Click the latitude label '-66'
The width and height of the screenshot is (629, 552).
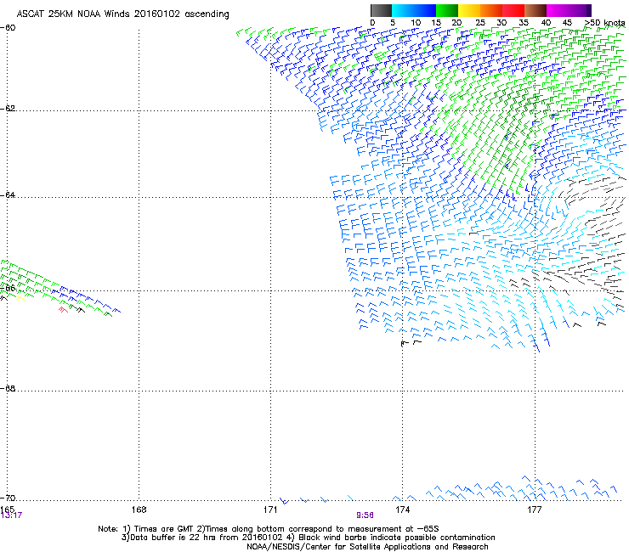[x=8, y=288]
